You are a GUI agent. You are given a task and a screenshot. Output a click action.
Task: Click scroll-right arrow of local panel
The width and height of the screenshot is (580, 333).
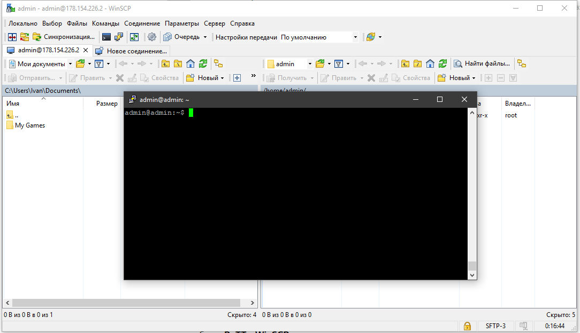click(252, 303)
